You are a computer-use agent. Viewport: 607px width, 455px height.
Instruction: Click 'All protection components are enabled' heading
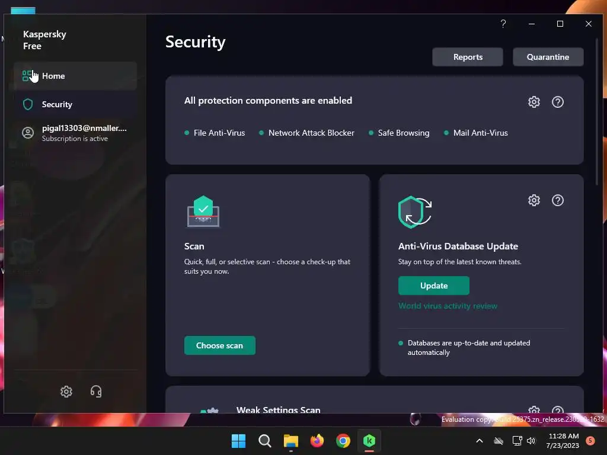click(269, 101)
